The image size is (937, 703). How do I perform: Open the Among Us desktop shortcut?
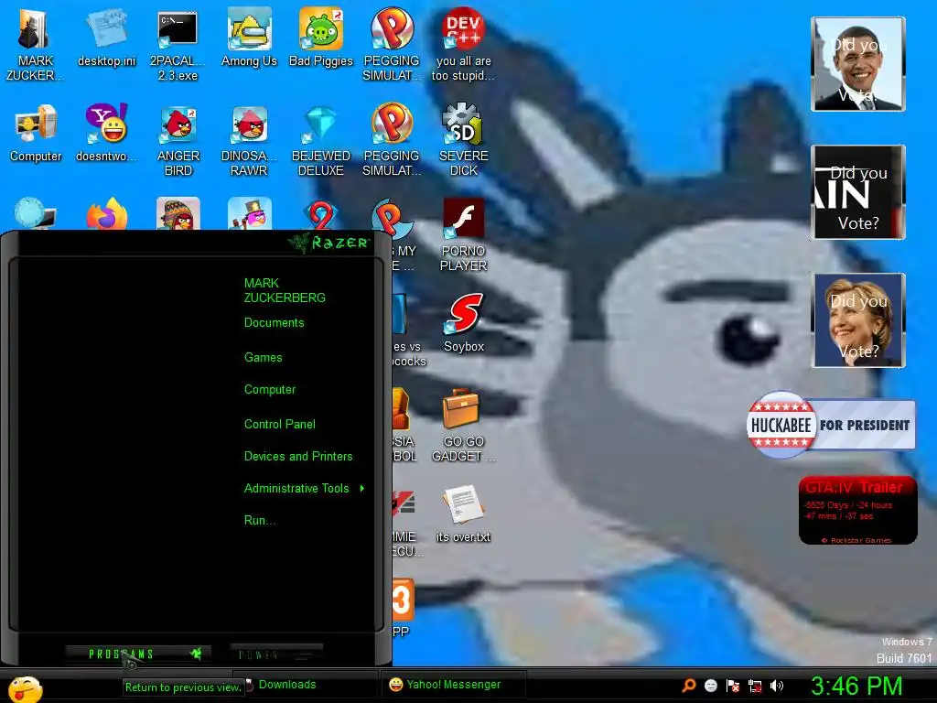249,37
